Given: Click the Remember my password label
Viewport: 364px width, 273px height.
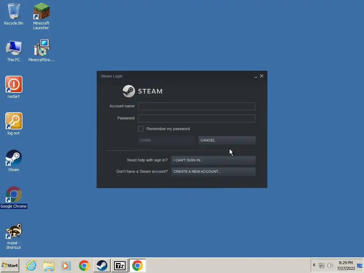Looking at the screenshot, I should (168, 129).
